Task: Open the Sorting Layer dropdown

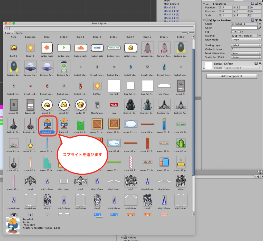Action: (x=246, y=45)
